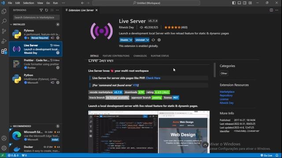The image size is (282, 158).
Task: Select the Details tab
Action: point(94,56)
